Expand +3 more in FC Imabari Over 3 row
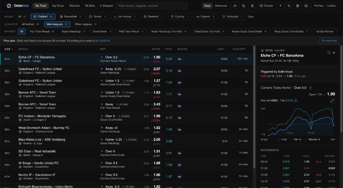The height and width of the screenshot is (188, 343). point(124,116)
